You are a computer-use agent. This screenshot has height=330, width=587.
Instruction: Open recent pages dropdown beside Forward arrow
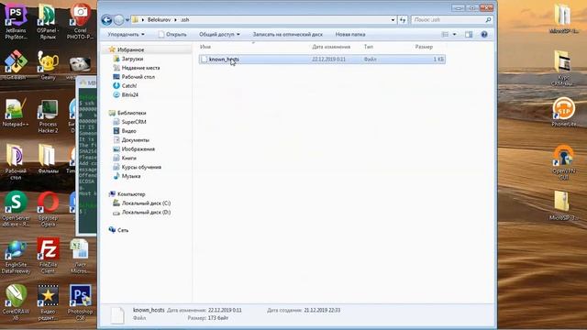pyautogui.click(x=127, y=20)
